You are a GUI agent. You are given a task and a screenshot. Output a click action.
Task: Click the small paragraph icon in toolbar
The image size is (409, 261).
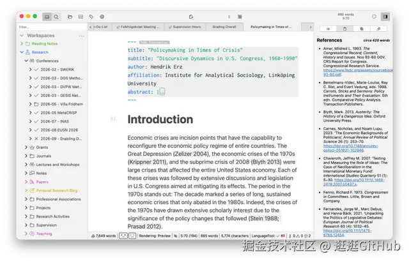point(229,17)
